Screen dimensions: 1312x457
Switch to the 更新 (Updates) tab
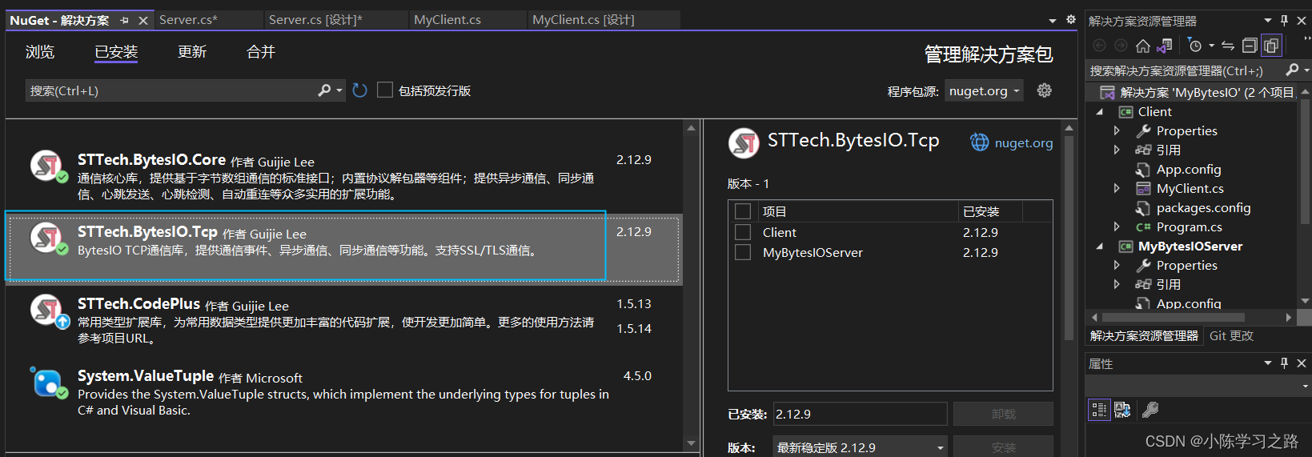192,52
